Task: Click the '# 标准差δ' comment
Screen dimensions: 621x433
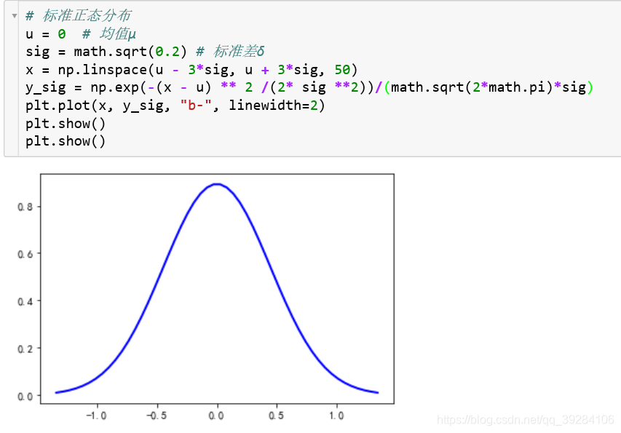Action: pyautogui.click(x=230, y=52)
